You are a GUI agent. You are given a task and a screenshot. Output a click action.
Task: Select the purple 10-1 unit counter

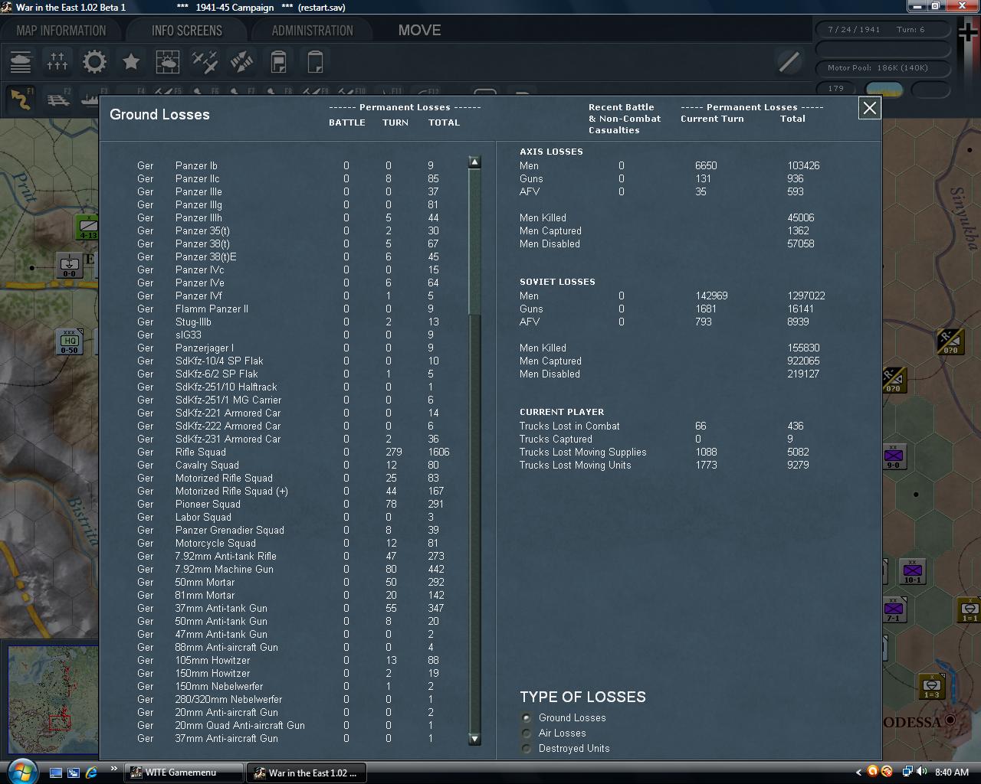pyautogui.click(x=912, y=572)
